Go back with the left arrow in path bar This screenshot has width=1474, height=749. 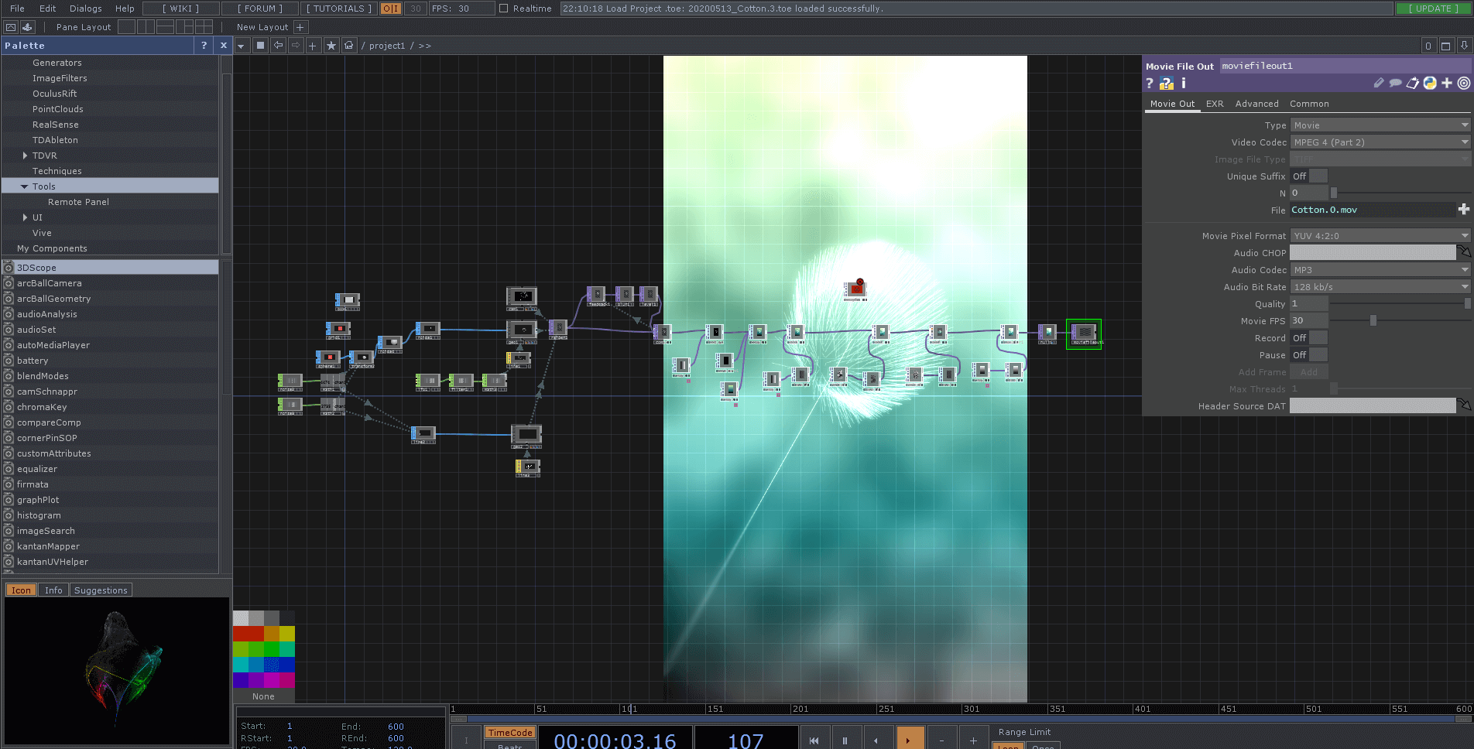[x=278, y=46]
